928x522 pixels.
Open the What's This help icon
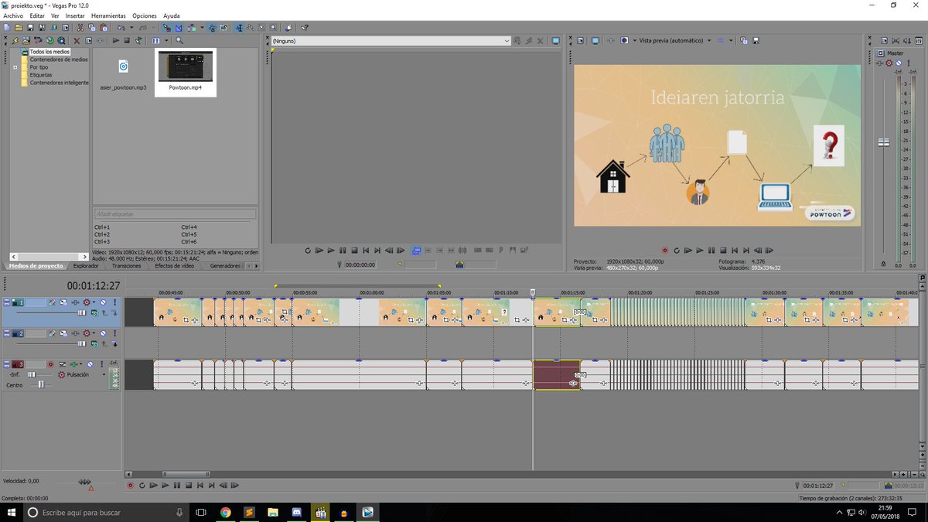[x=304, y=28]
